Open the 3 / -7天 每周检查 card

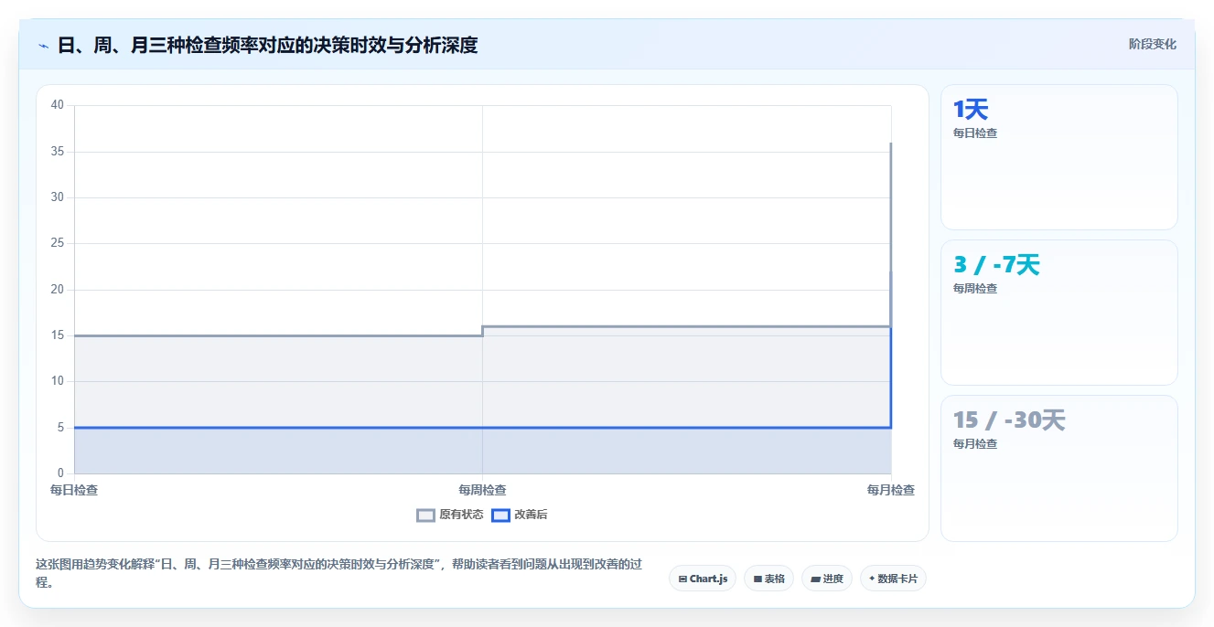coord(1058,313)
